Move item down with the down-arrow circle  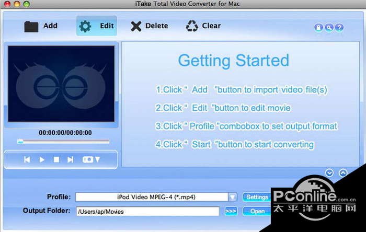[329, 173]
